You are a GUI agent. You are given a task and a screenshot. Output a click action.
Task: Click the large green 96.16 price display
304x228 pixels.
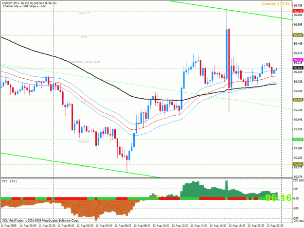[278, 198]
